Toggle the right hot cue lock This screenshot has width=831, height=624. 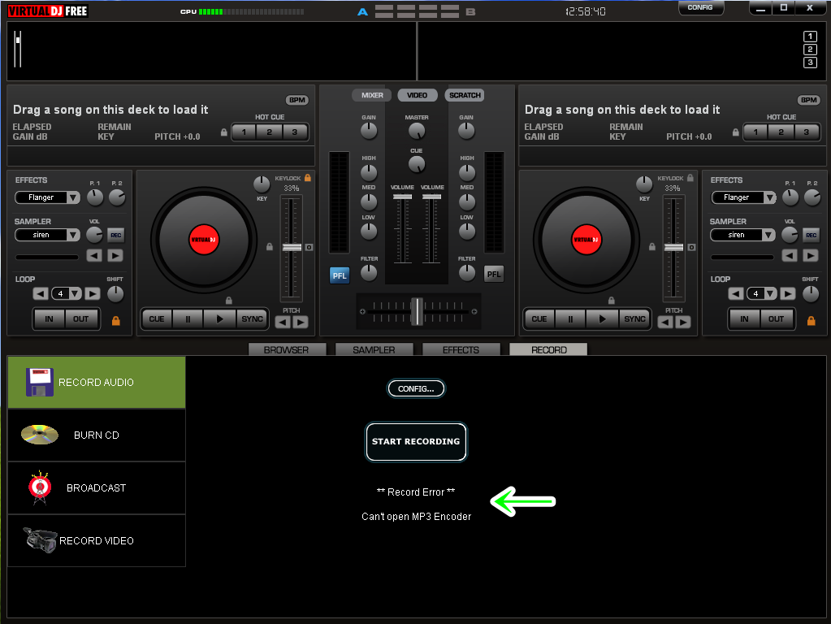[x=736, y=132]
